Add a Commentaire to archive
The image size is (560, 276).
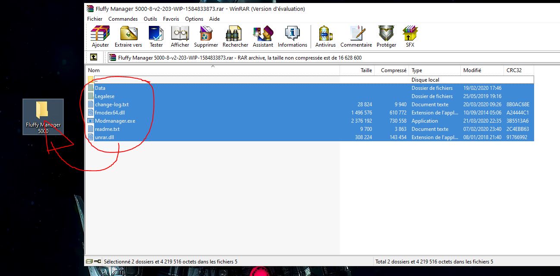pyautogui.click(x=356, y=36)
